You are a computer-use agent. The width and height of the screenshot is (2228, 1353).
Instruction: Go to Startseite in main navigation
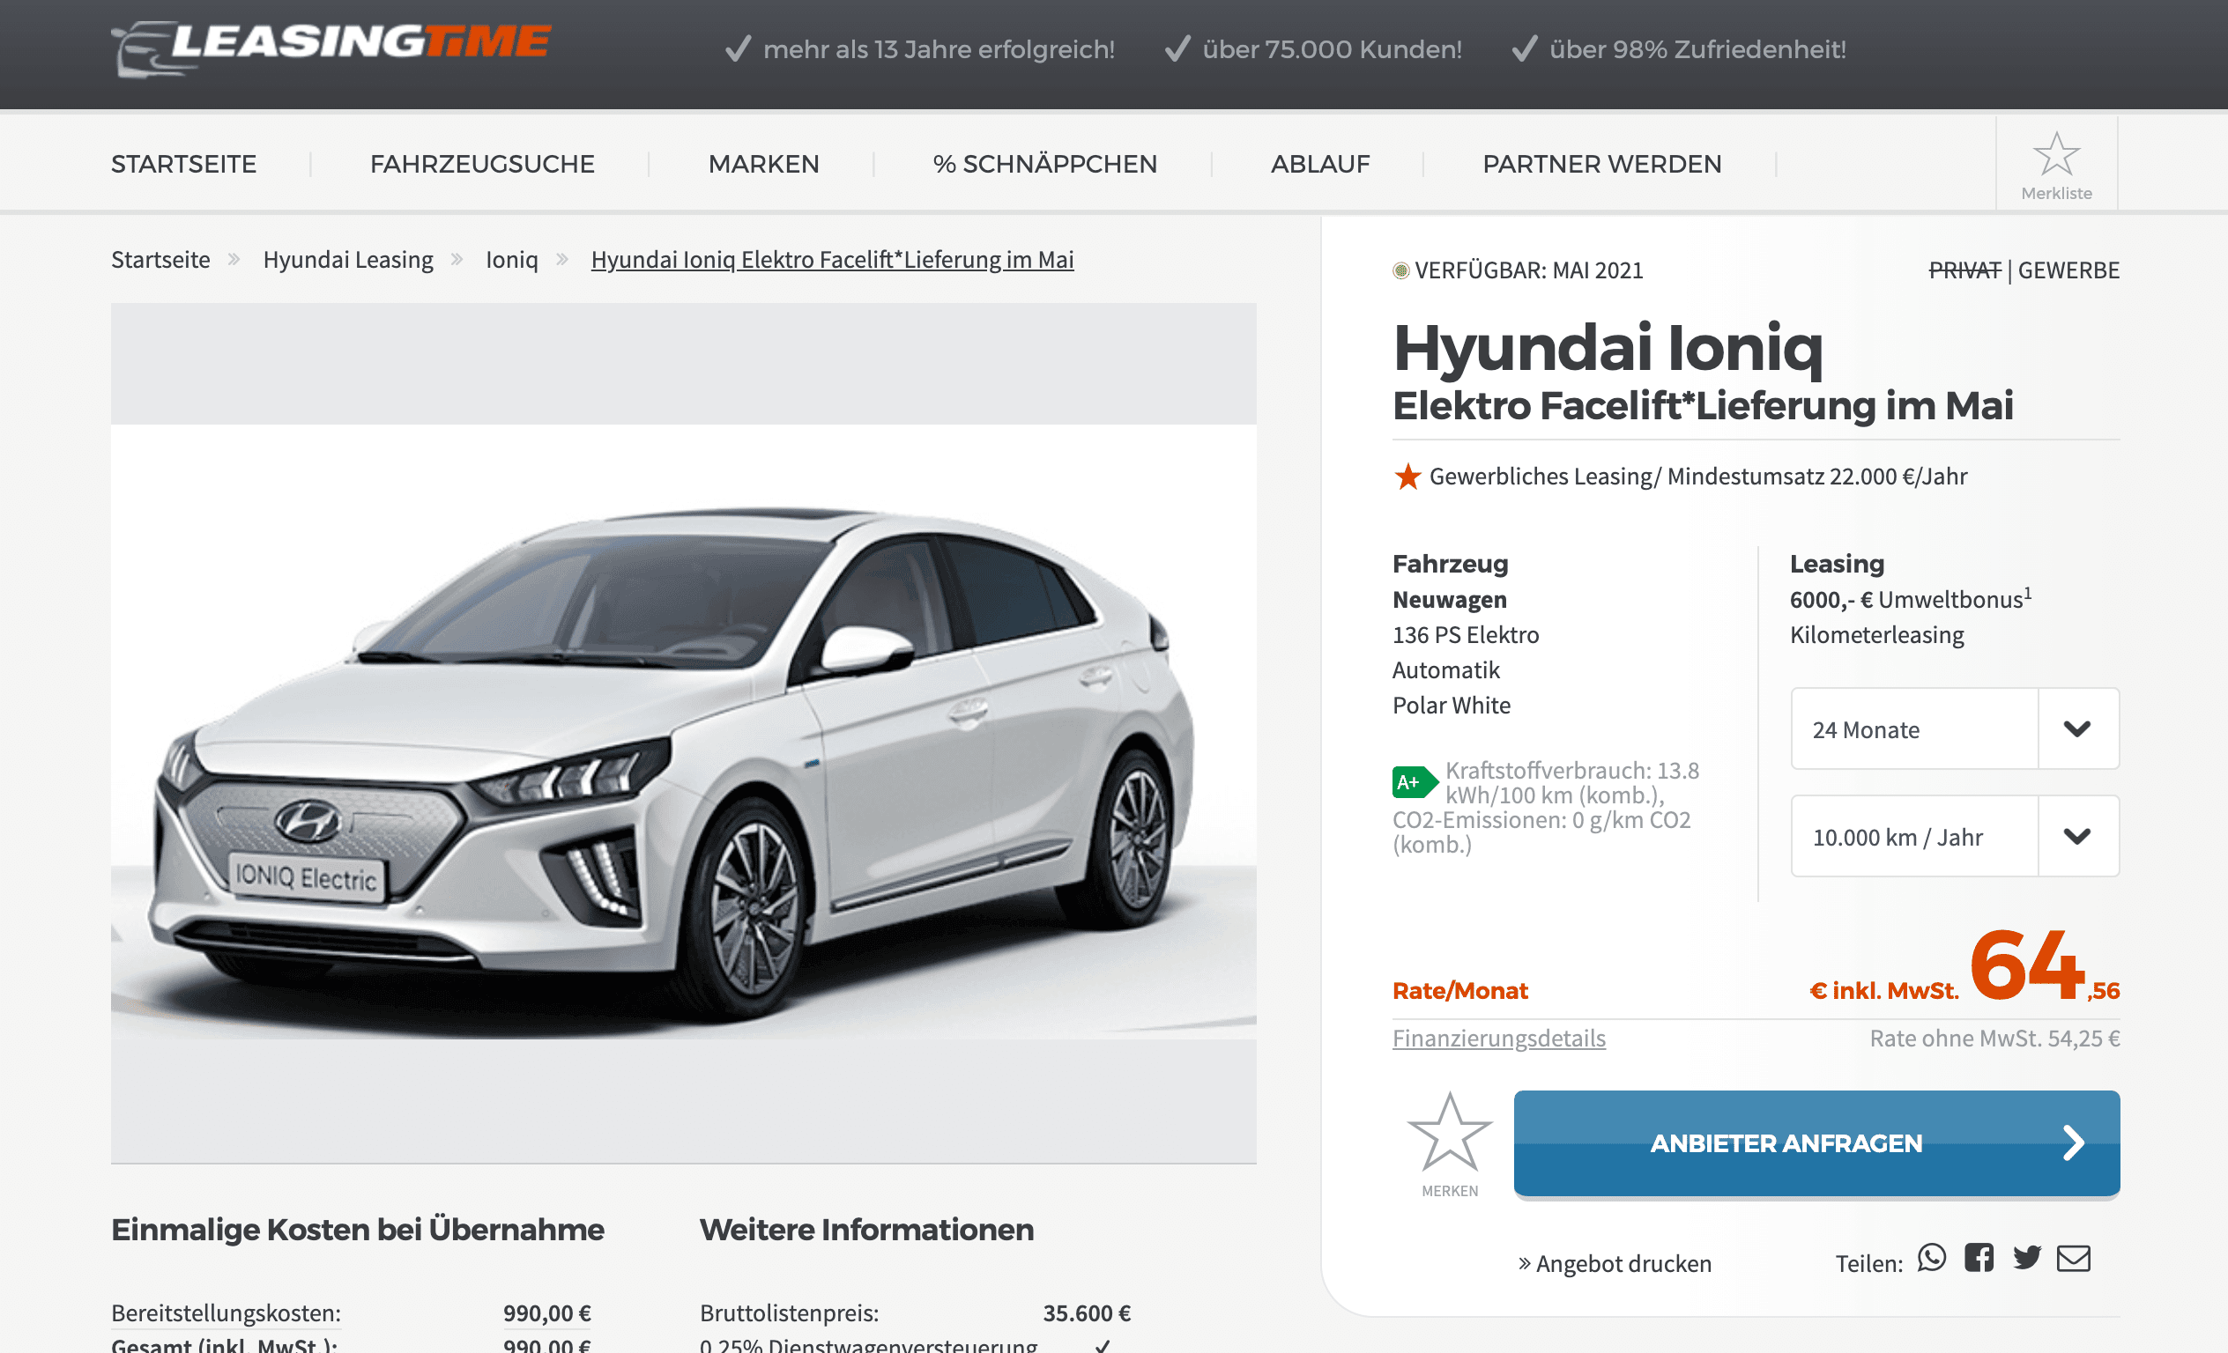point(183,165)
